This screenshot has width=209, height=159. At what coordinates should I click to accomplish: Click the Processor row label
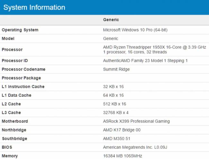coord(12,49)
